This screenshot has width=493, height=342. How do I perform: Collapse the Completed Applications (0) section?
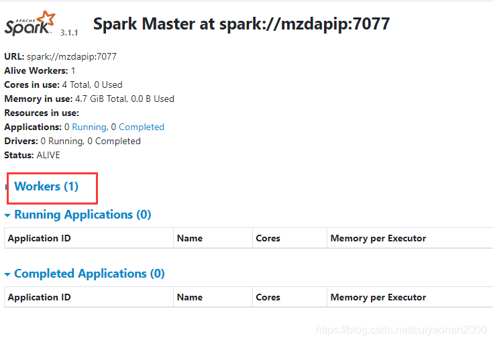[x=89, y=274]
